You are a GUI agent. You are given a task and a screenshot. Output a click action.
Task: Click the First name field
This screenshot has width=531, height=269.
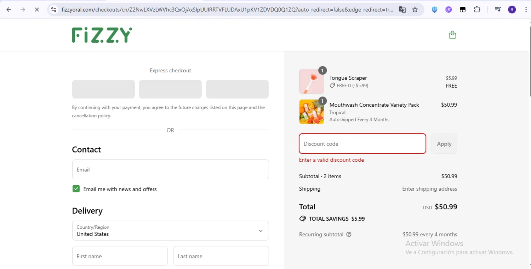coord(120,256)
